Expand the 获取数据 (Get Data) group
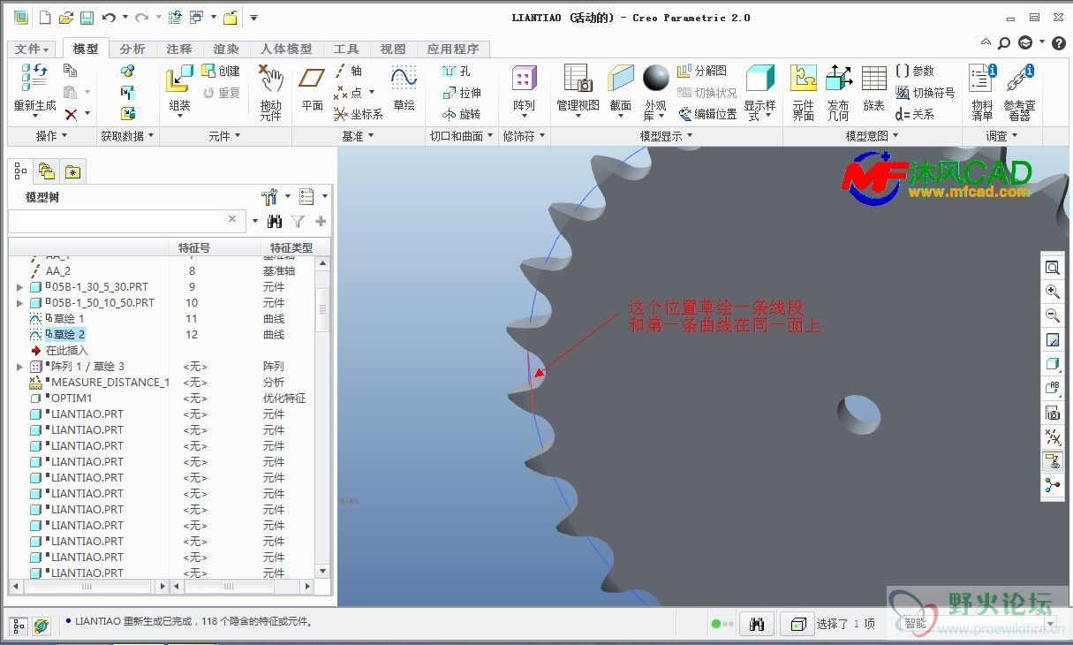Screen dimensions: 1073x645 tap(127, 136)
